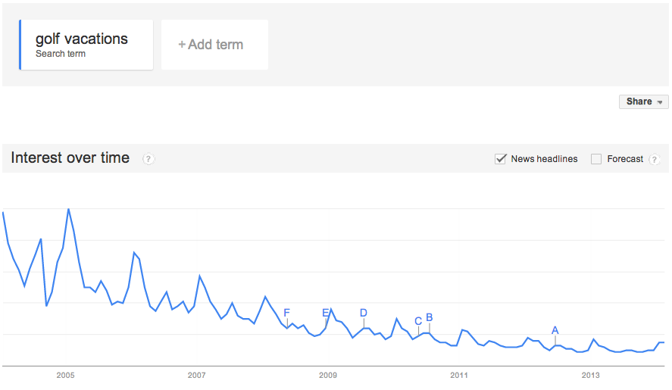The width and height of the screenshot is (672, 390).
Task: Show news headline marker E
Action: point(326,313)
